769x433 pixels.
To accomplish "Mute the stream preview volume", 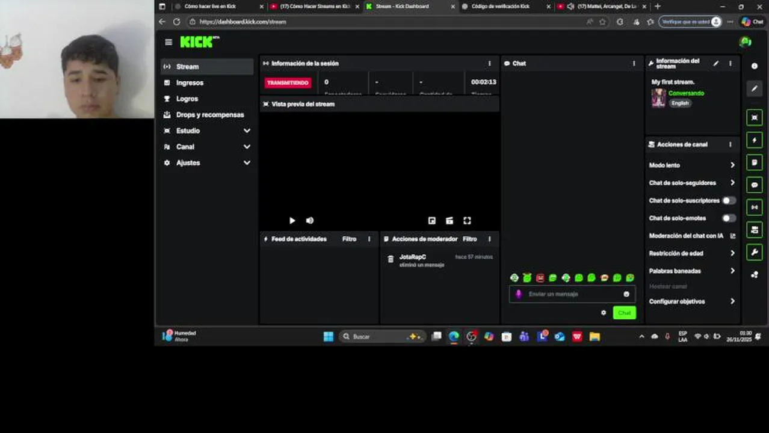I will [310, 221].
